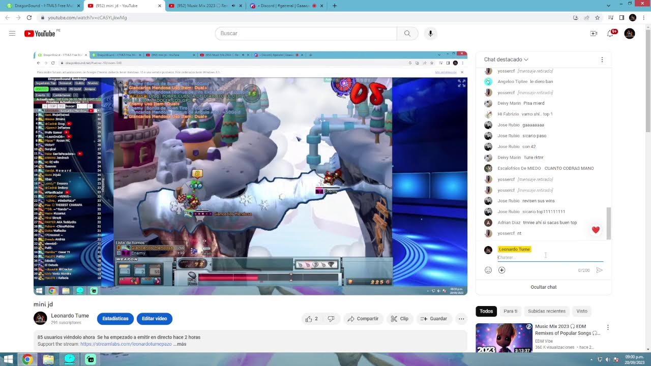The image size is (651, 366).
Task: Click the Chrome address bar URL
Action: (x=87, y=17)
